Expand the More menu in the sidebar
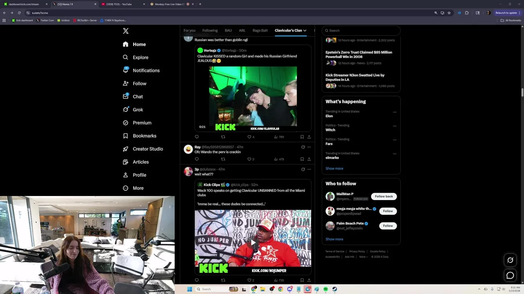Viewport: 524px width, 294px height. tap(133, 188)
